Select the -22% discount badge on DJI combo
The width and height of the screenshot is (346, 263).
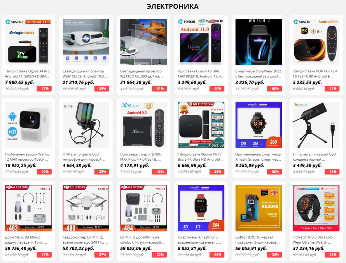159,254
